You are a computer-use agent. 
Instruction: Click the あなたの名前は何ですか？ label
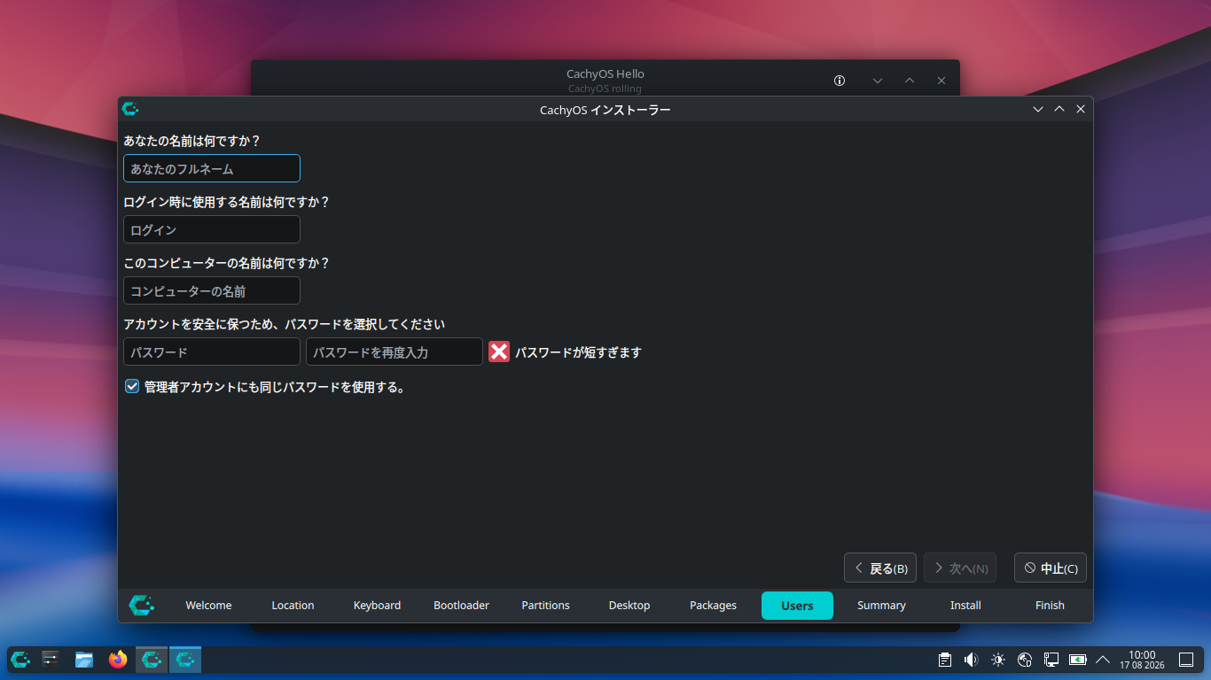[192, 141]
